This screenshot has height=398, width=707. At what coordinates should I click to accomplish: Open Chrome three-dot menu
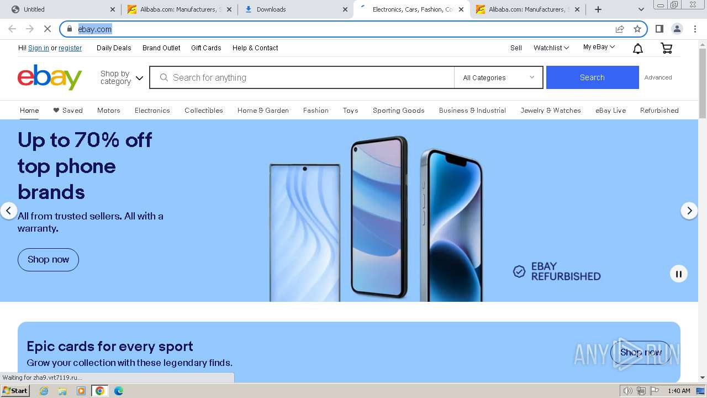[695, 29]
